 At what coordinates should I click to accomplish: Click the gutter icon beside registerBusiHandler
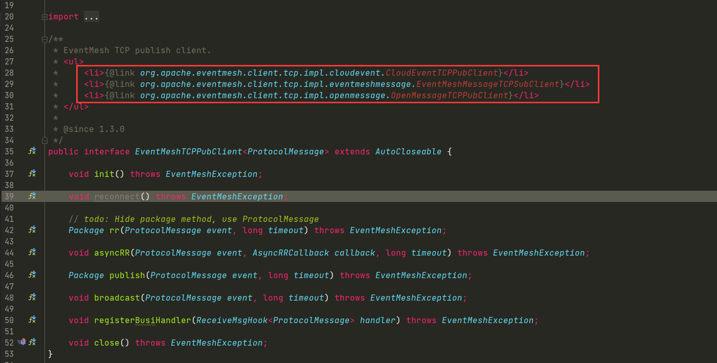(32, 320)
